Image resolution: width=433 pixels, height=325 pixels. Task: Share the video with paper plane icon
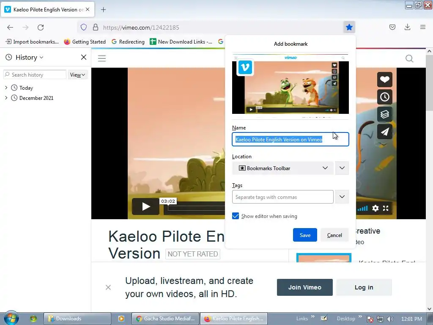[x=385, y=132]
